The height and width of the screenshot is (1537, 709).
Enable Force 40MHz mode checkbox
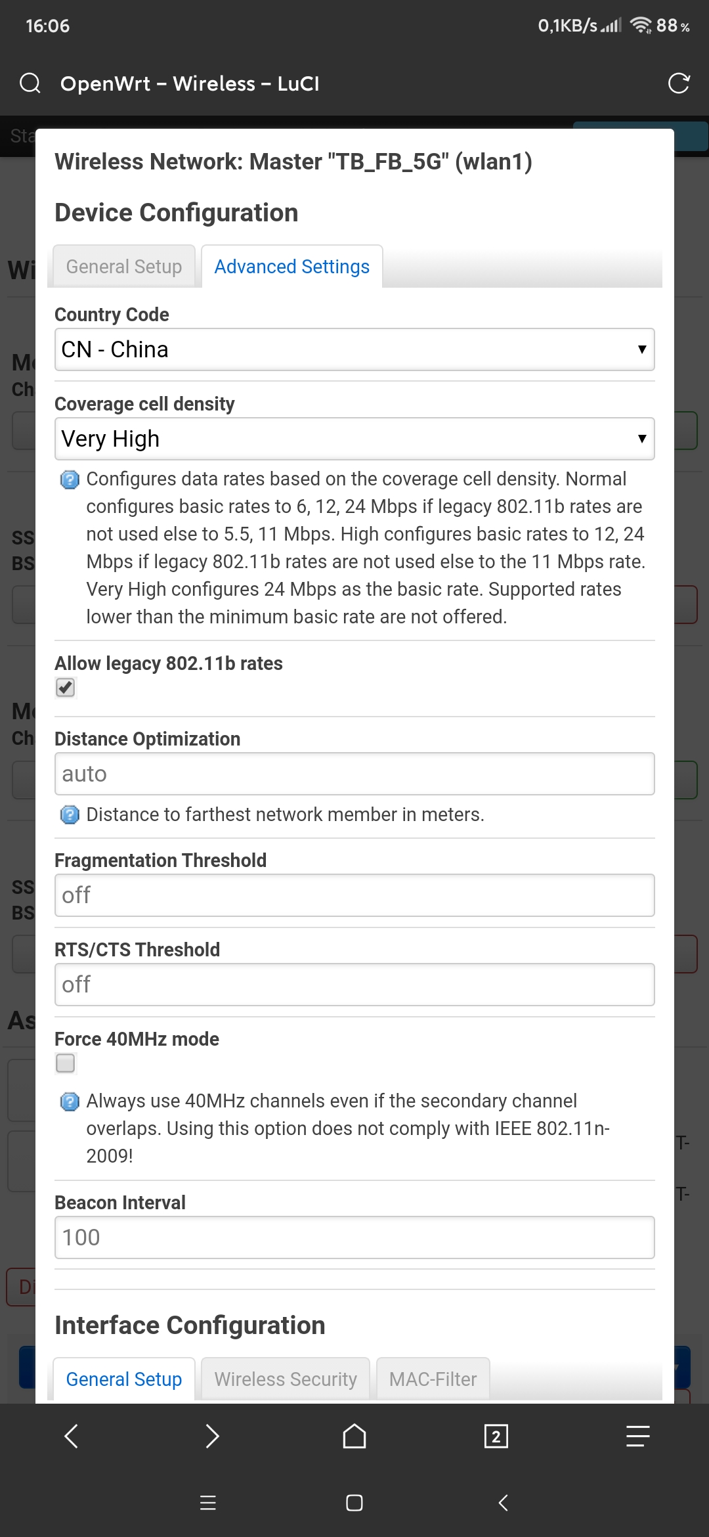pyautogui.click(x=66, y=1063)
